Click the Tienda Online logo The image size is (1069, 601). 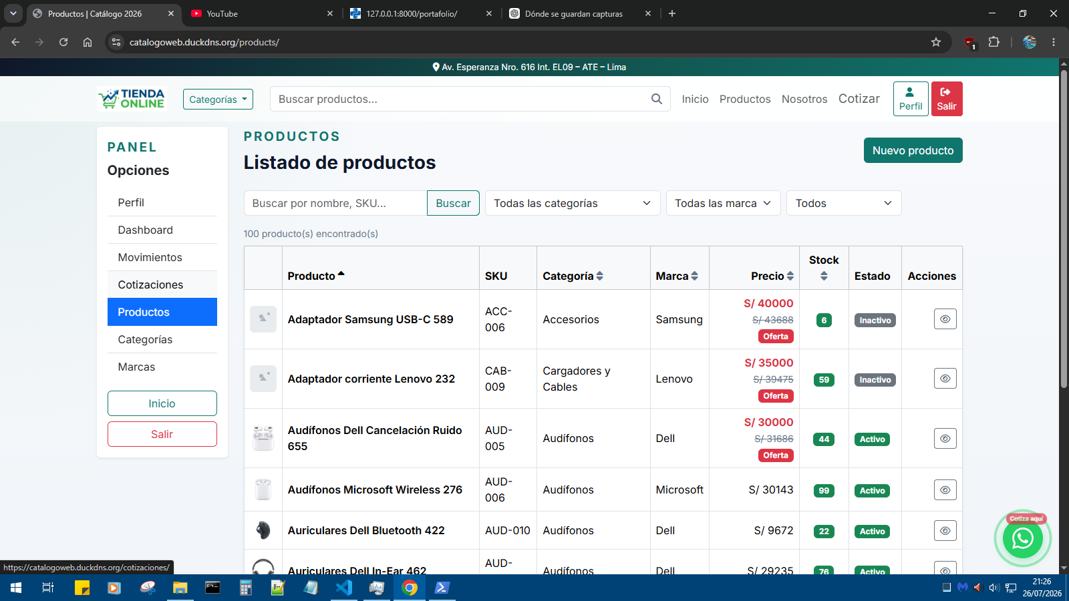pyautogui.click(x=131, y=99)
